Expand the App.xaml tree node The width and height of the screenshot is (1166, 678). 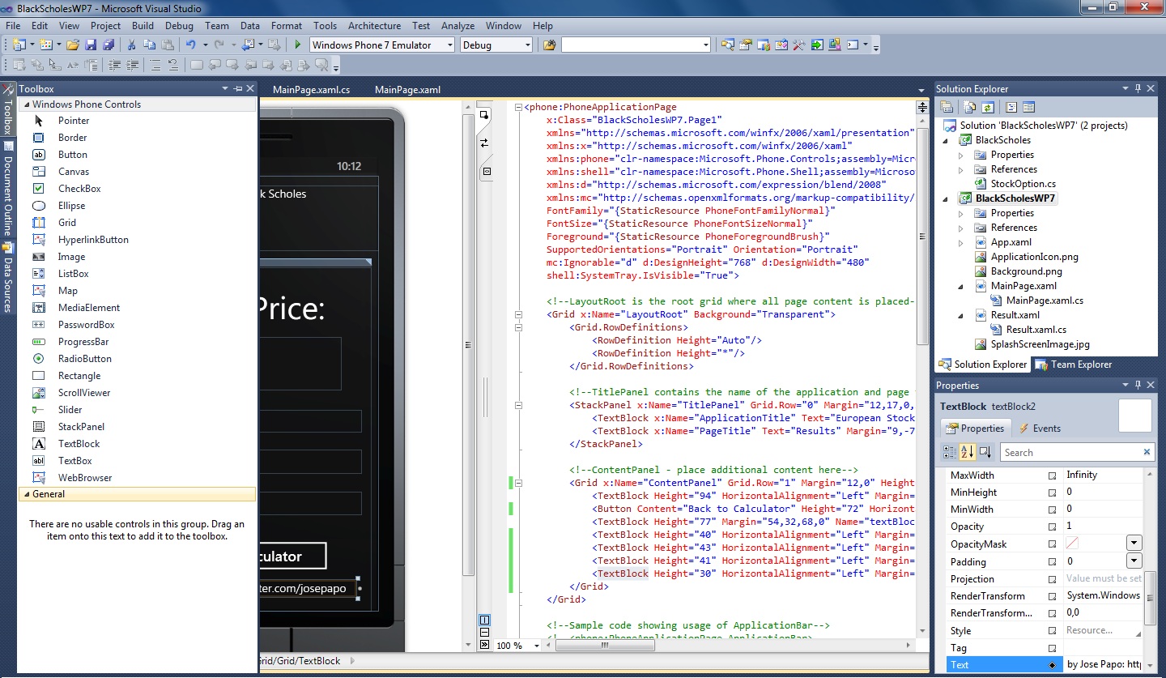961,242
